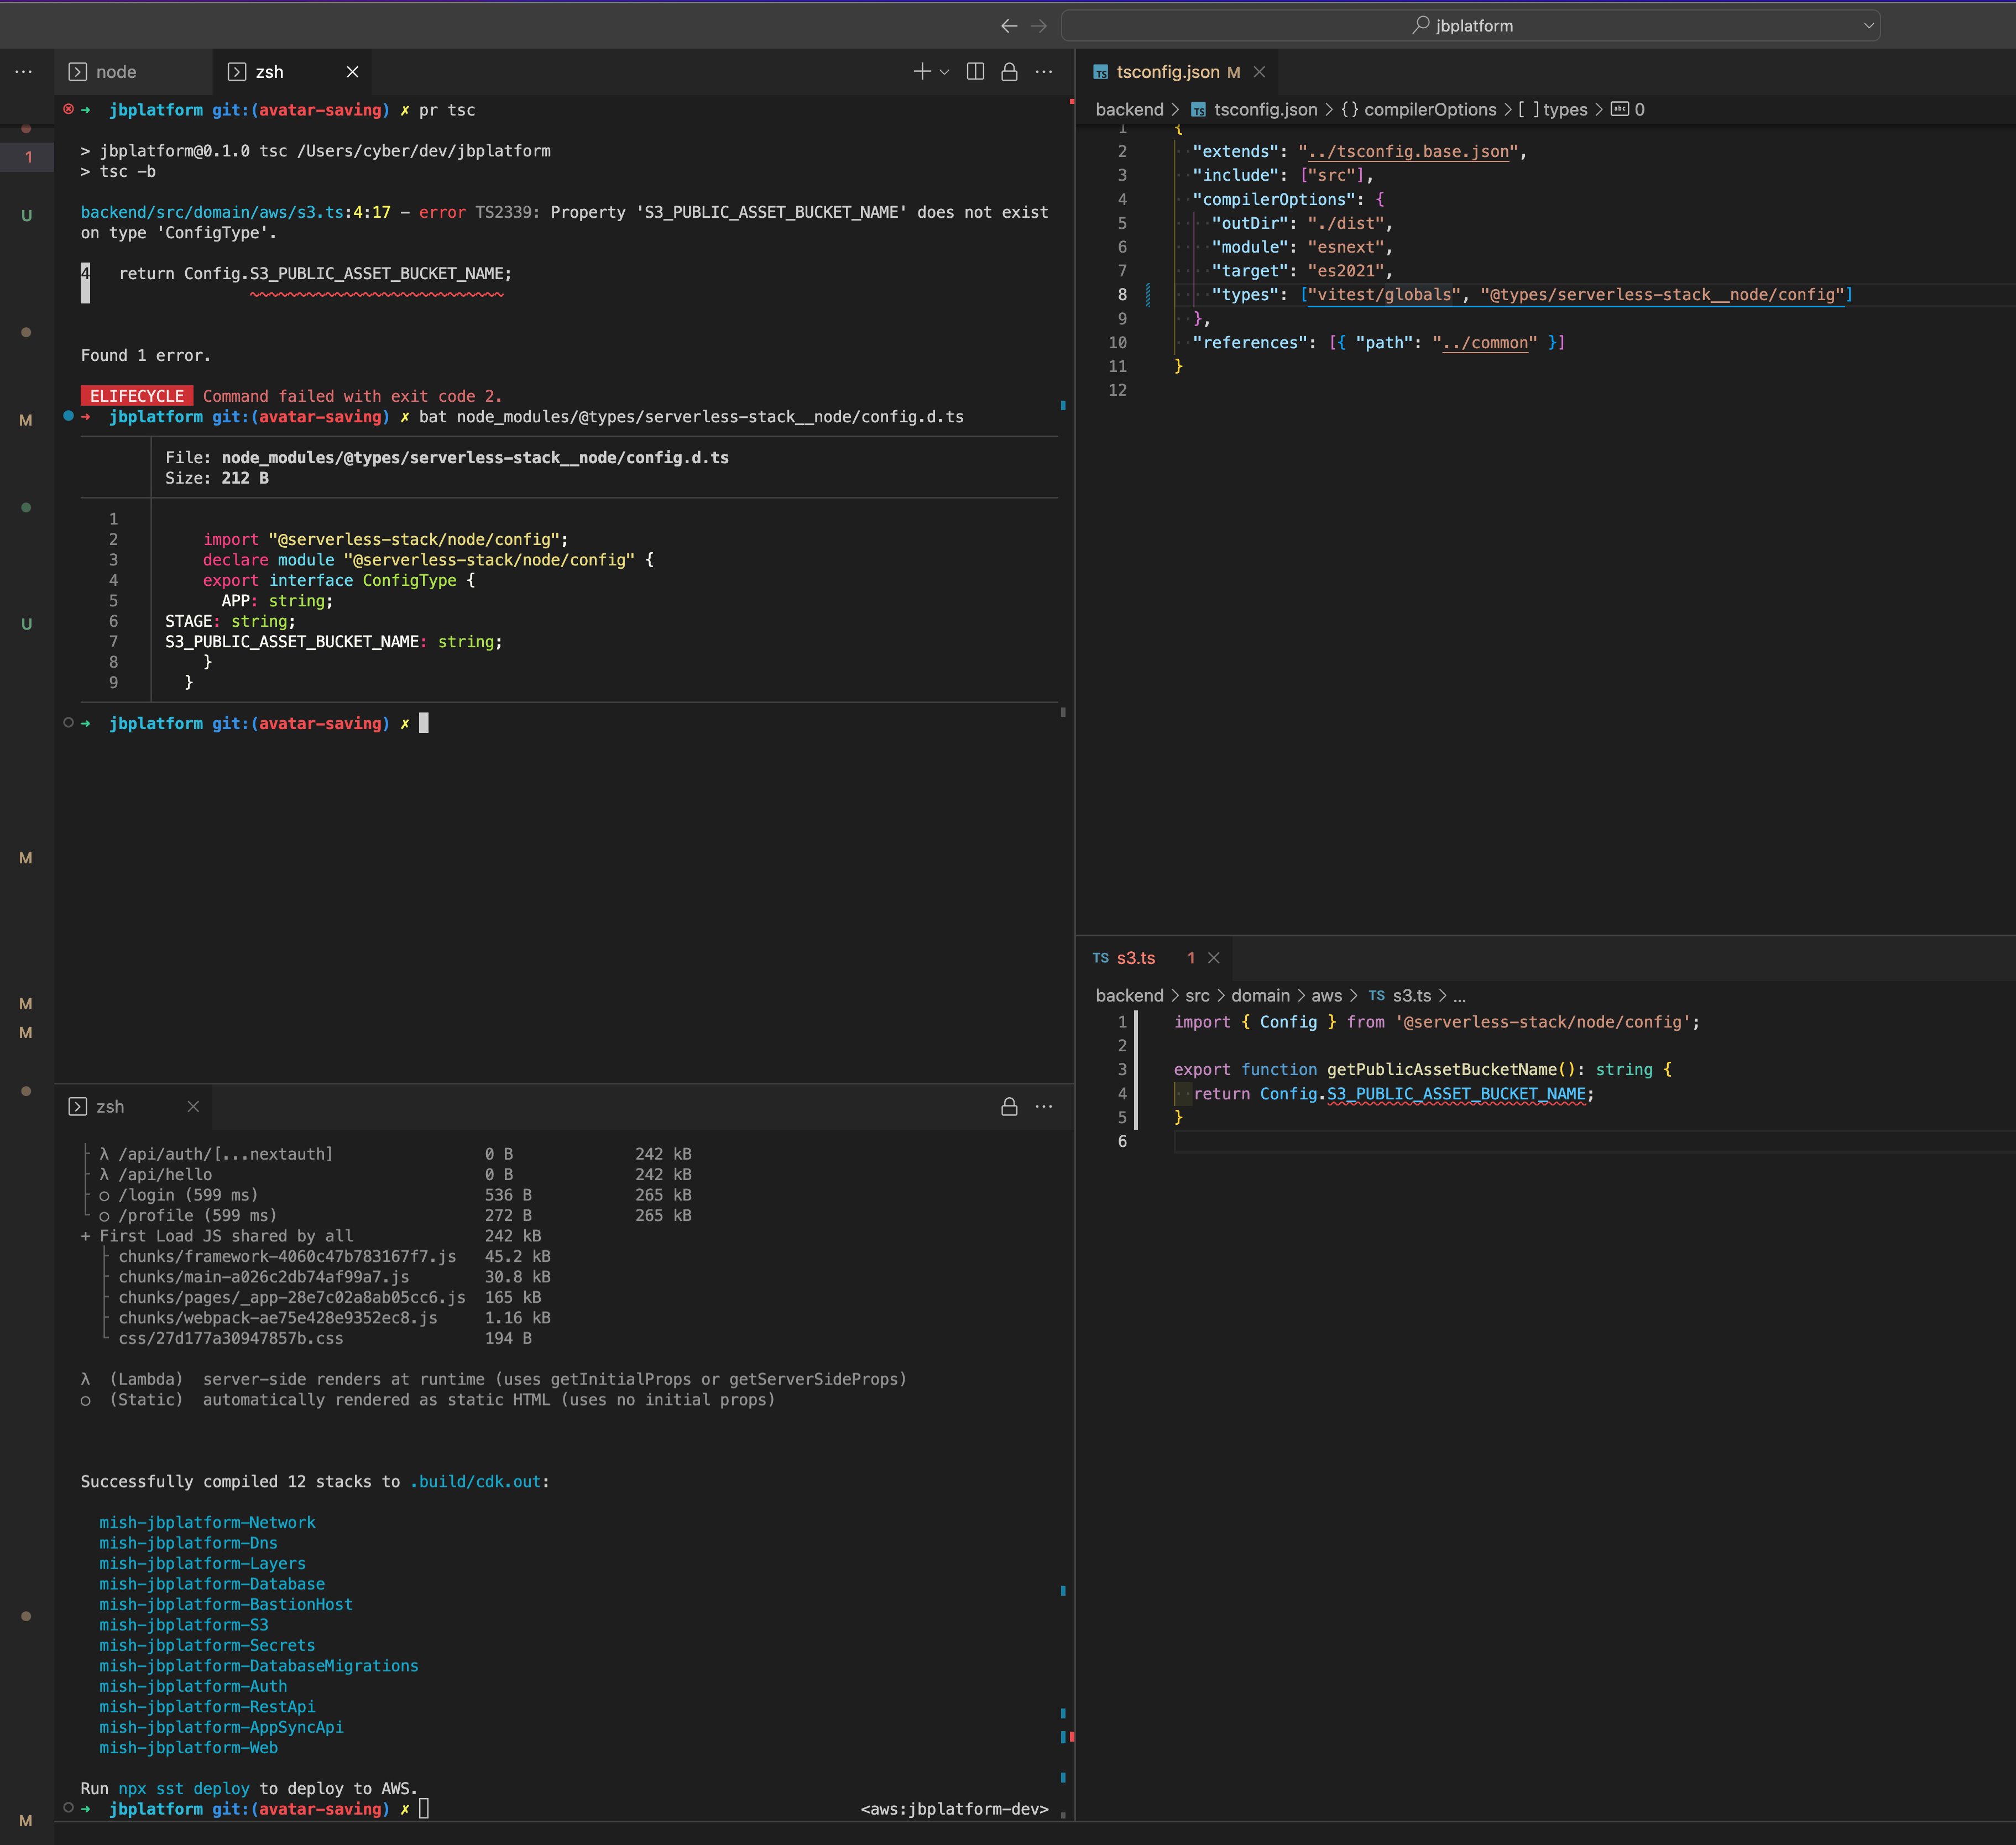Open the new terminal profile dropdown
This screenshot has height=1845, width=2016.
point(944,72)
